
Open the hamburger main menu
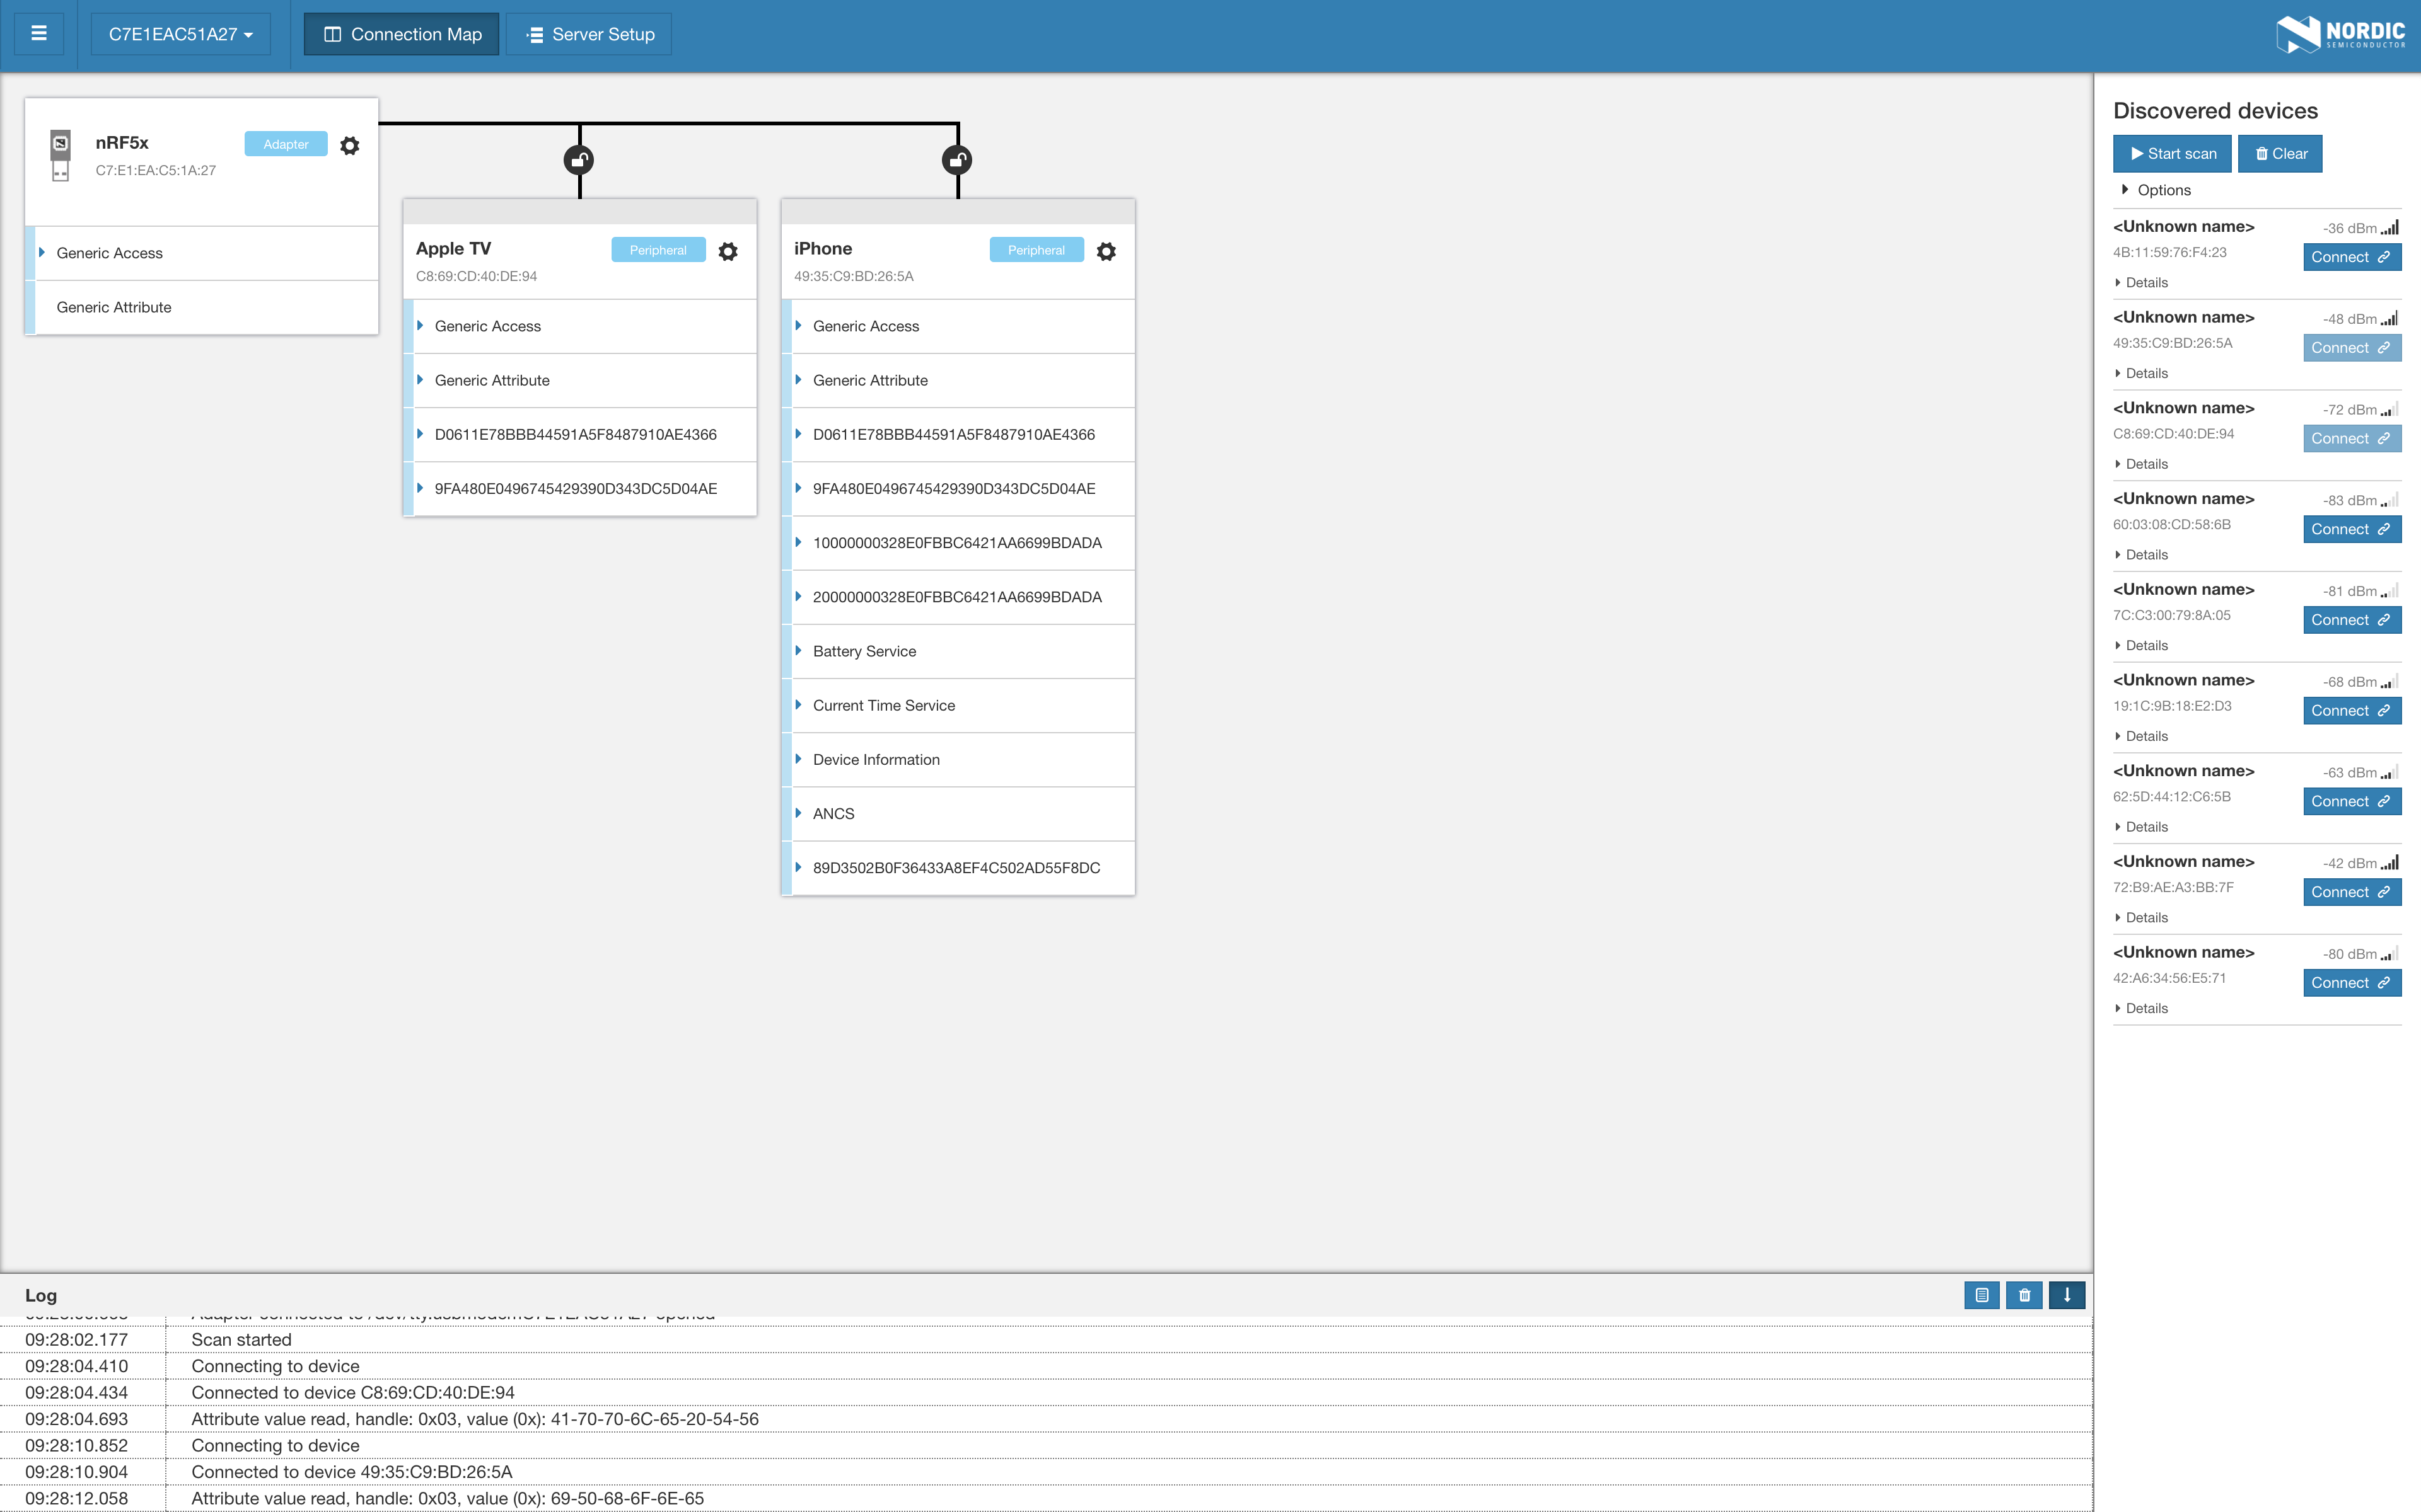coord(39,34)
